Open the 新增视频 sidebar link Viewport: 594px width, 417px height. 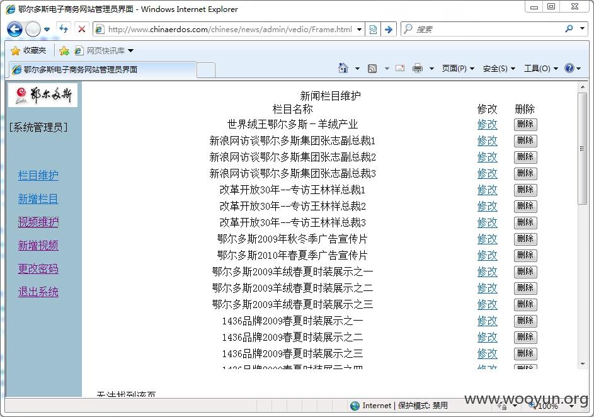[x=38, y=246]
